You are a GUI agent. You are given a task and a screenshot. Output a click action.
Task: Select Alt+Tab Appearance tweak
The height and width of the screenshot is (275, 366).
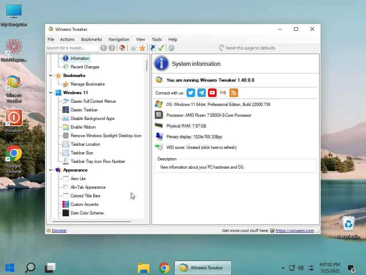click(x=88, y=187)
